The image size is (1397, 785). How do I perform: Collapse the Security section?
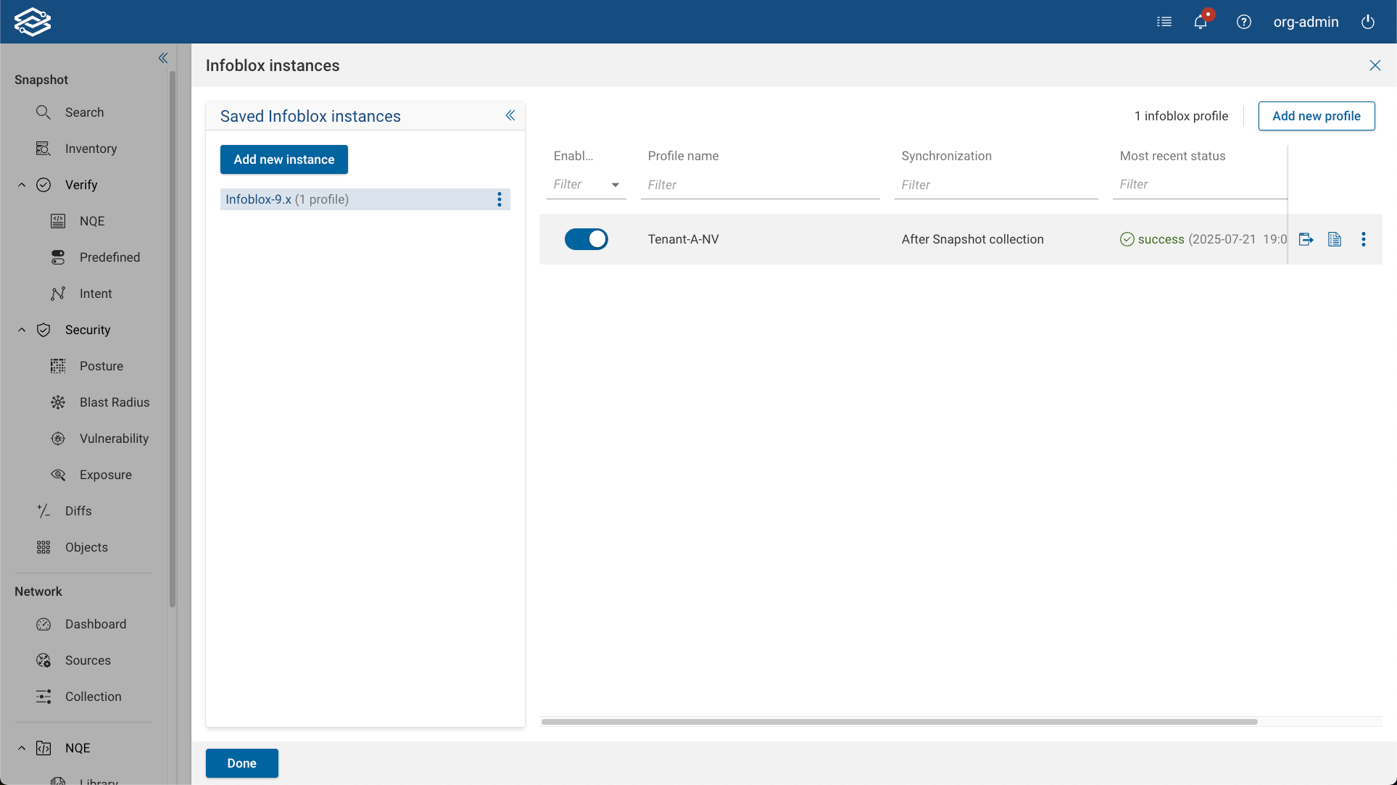[21, 330]
